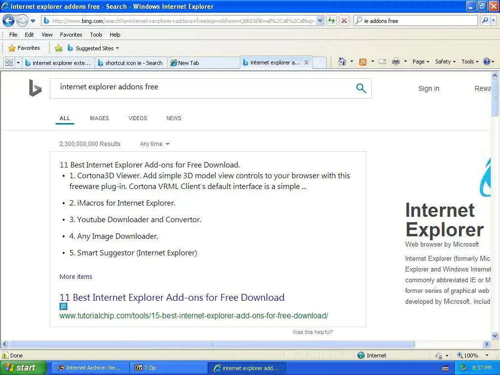Open the Help menu
The image size is (500, 375).
point(115,35)
